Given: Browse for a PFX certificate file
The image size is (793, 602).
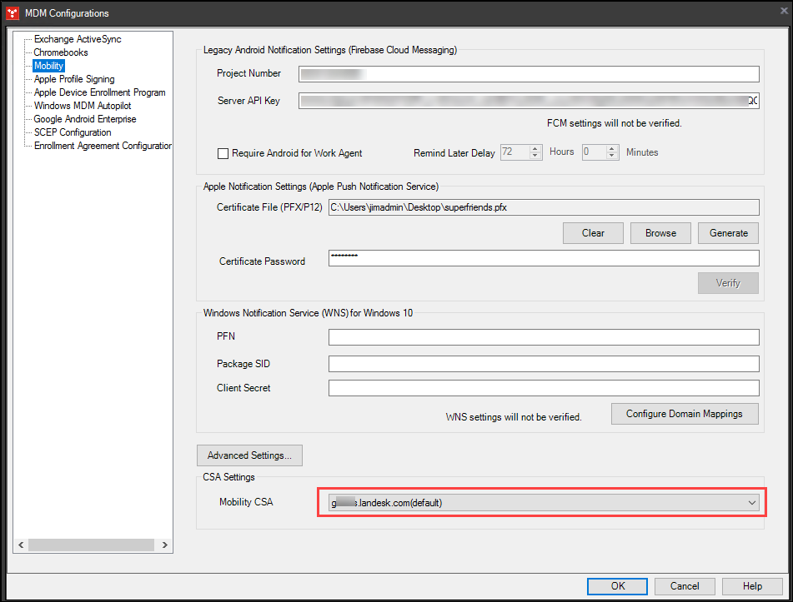Looking at the screenshot, I should 660,232.
